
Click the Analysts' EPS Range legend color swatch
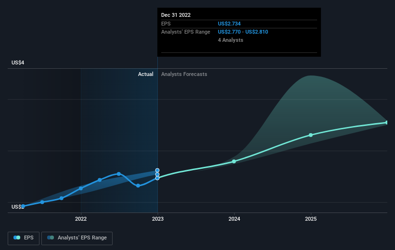click(51, 237)
